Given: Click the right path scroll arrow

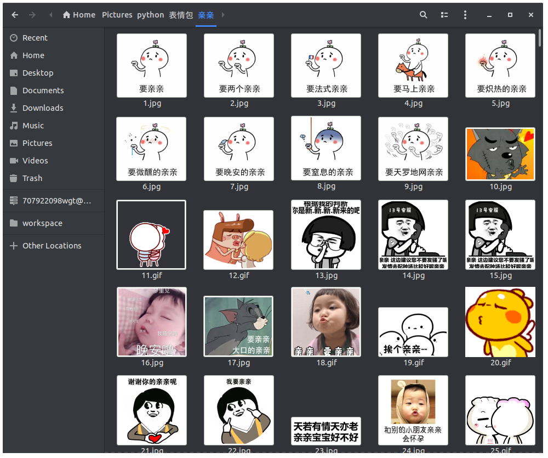Looking at the screenshot, I should (x=223, y=15).
